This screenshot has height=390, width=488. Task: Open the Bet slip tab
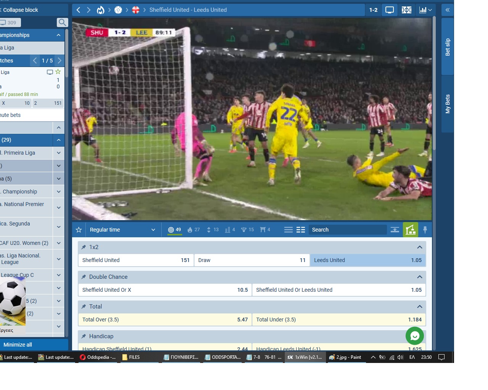pyautogui.click(x=448, y=46)
